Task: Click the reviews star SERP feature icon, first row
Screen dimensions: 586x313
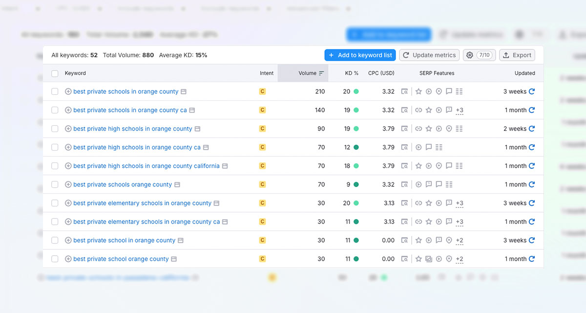Action: coord(419,91)
